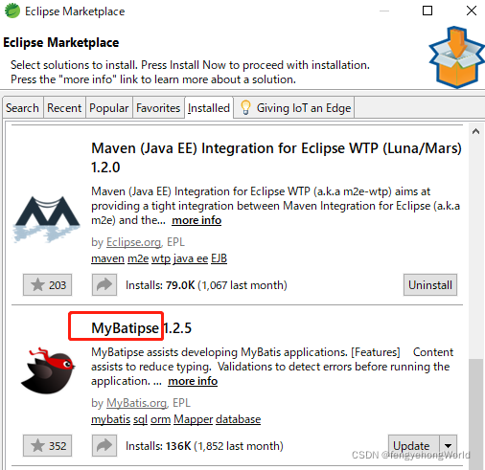Open the Recent tab
Image resolution: width=485 pixels, height=470 pixels.
coord(64,108)
